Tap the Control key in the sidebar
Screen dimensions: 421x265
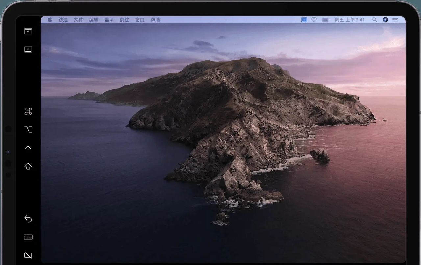pyautogui.click(x=28, y=148)
